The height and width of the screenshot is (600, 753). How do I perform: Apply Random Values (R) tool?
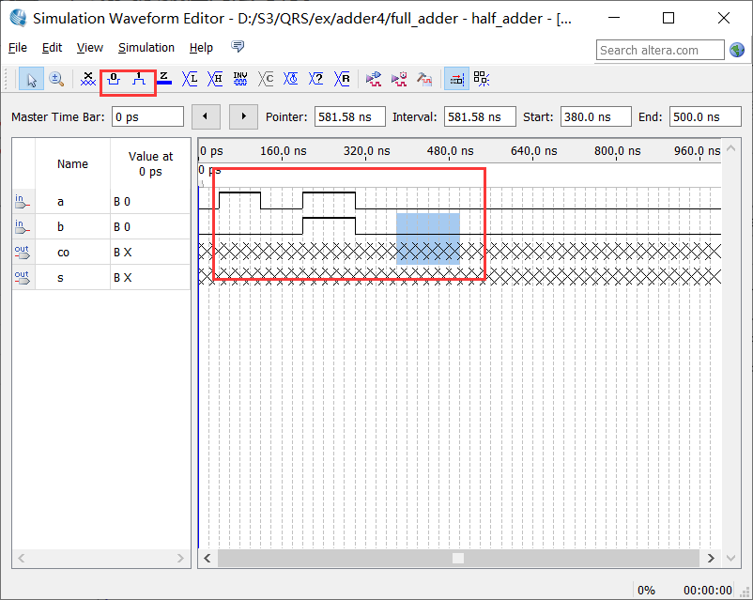pos(342,79)
